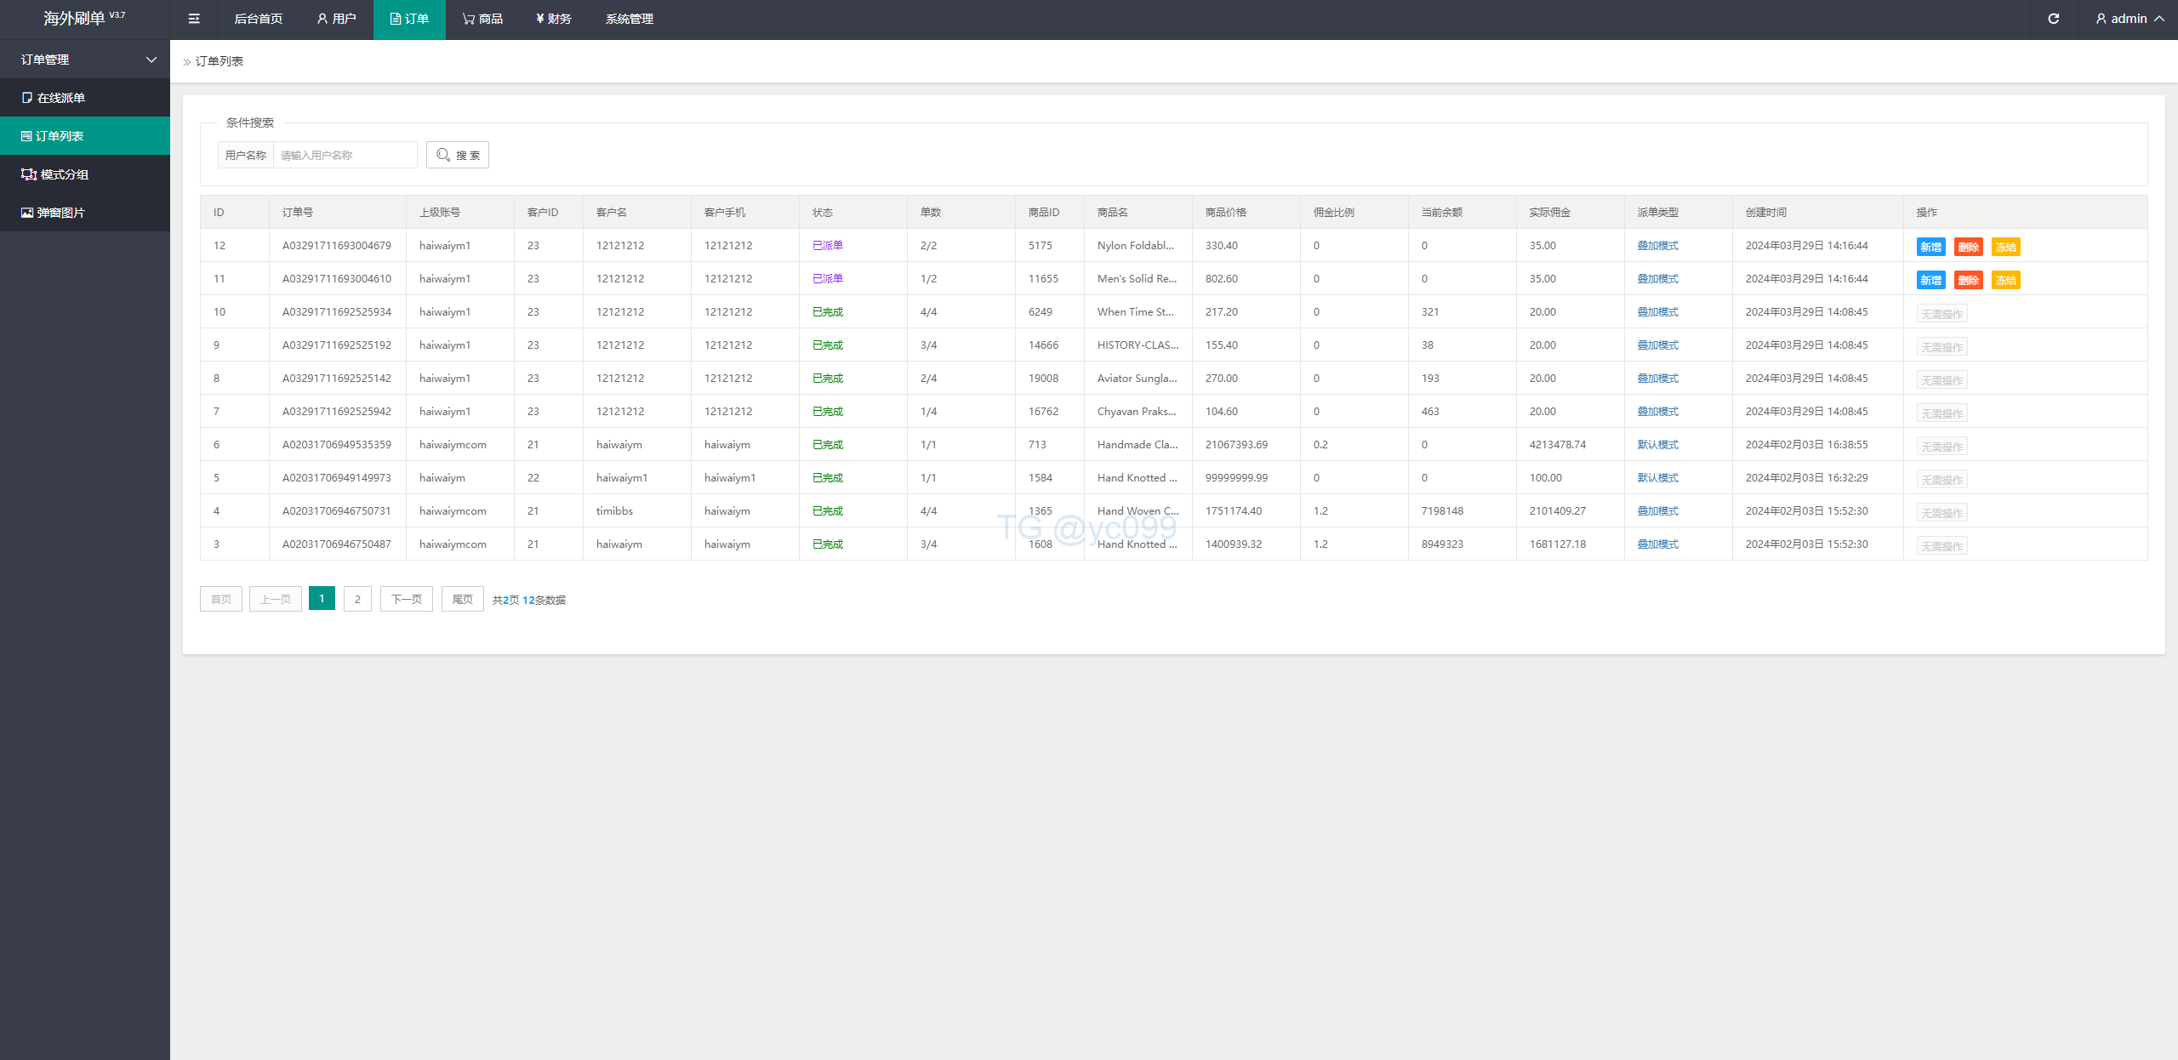Screen dimensions: 2178x1060
Task: Open the 用户 menu in top navigation
Action: click(x=337, y=19)
